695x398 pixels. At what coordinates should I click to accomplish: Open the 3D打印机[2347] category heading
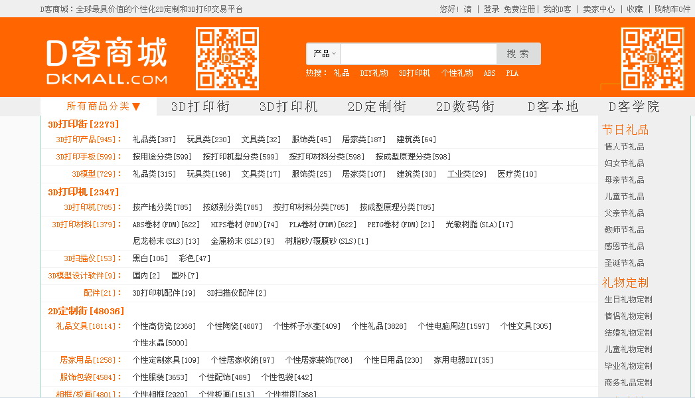(x=84, y=192)
